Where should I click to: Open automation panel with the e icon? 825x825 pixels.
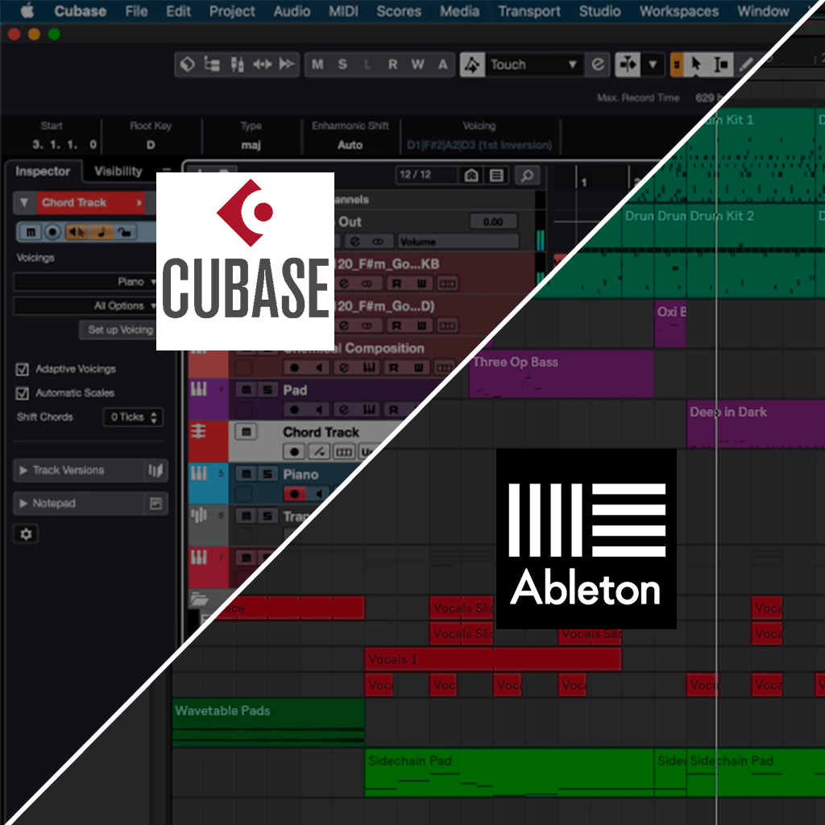(x=598, y=64)
